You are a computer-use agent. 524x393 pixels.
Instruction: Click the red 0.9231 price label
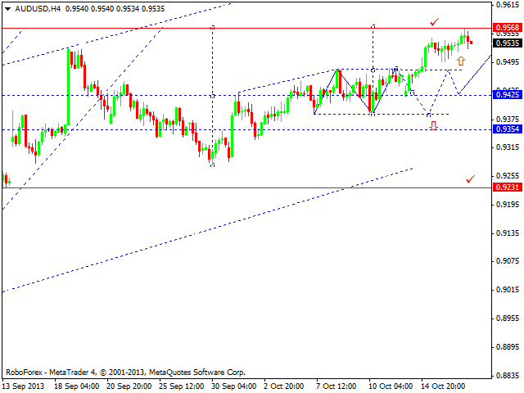[x=505, y=187]
